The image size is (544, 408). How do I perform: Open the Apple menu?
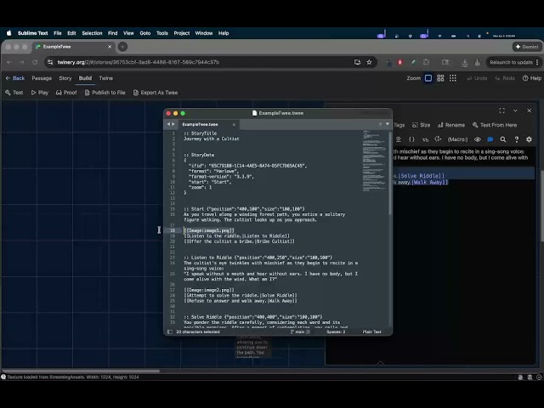9,33
